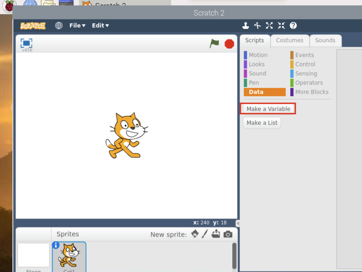Click the Scratch 2 taskbar window button
Viewport: 362px width, 272px height.
pos(125,3)
